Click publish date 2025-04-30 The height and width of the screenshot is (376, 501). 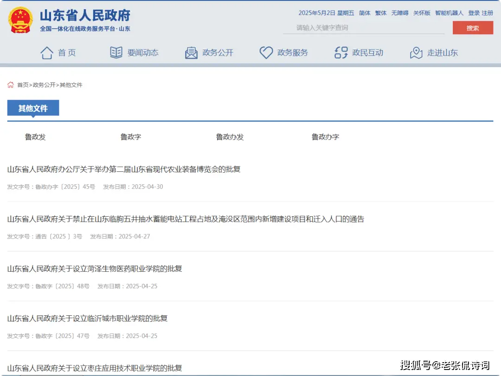148,187
